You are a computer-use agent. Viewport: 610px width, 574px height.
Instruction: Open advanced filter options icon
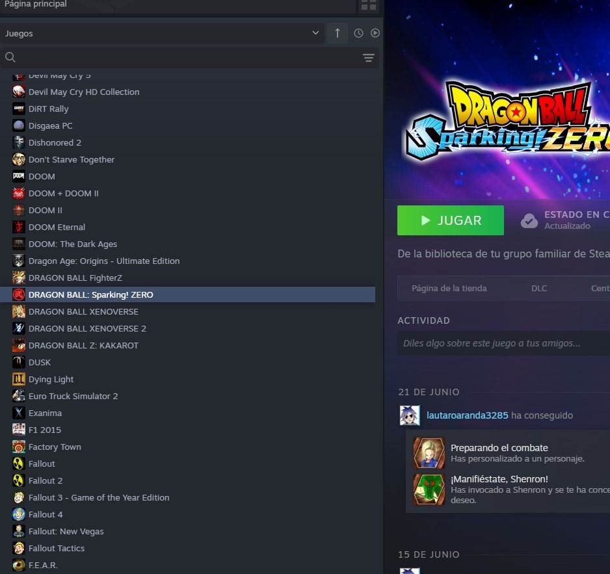(369, 58)
